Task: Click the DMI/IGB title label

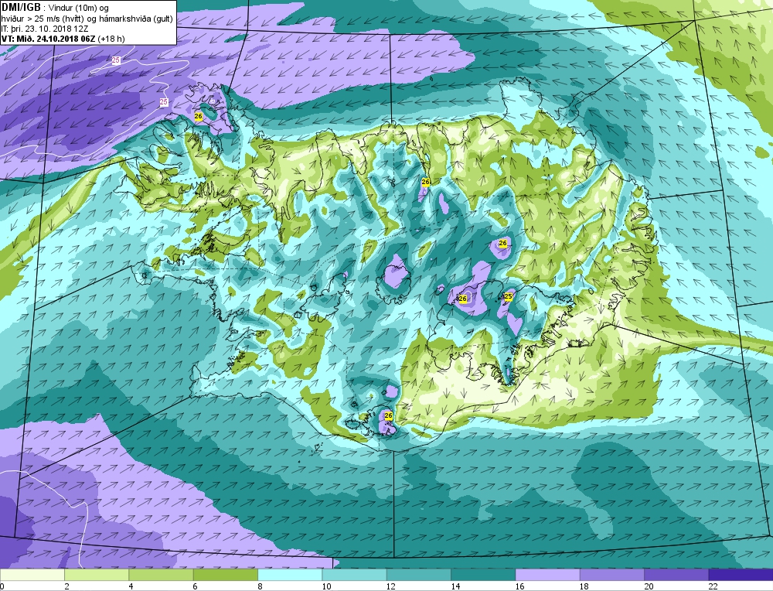Action: coord(21,8)
